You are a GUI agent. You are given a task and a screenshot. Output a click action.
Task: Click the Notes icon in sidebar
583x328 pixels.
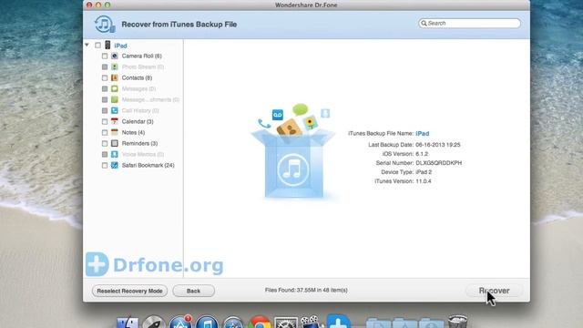pos(115,132)
